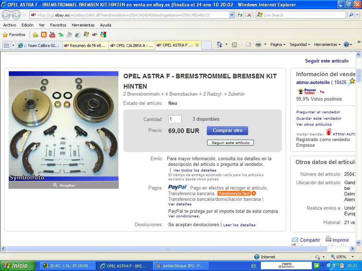Click the Windows flag favorite icon
362x271 pixels.
coord(86,35)
